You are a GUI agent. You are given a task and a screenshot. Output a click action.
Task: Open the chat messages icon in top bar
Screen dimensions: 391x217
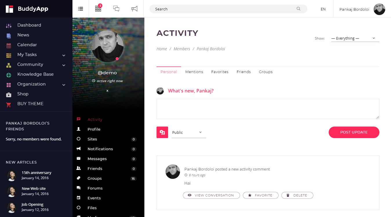[116, 9]
